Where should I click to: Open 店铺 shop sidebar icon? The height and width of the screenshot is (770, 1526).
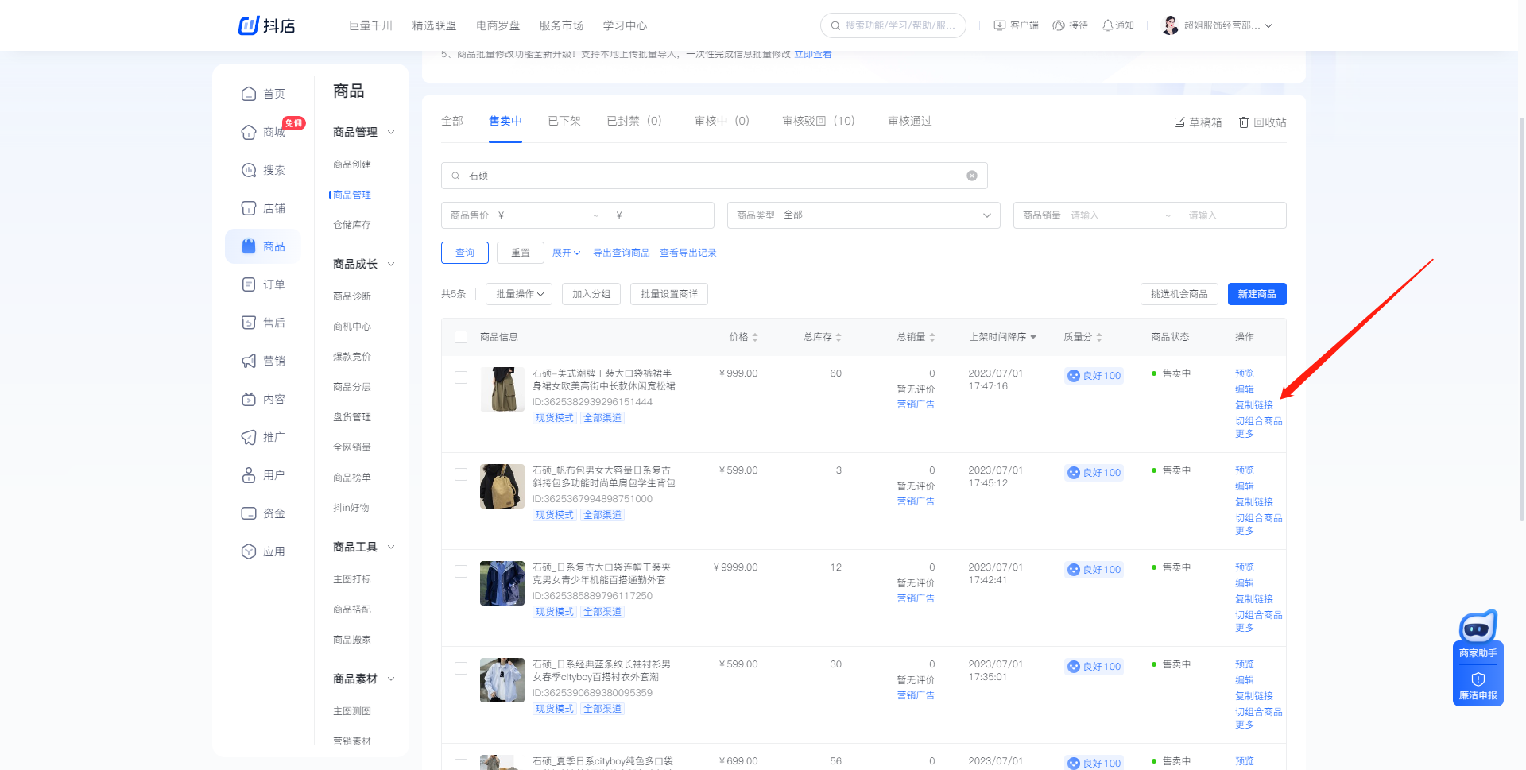(x=249, y=208)
